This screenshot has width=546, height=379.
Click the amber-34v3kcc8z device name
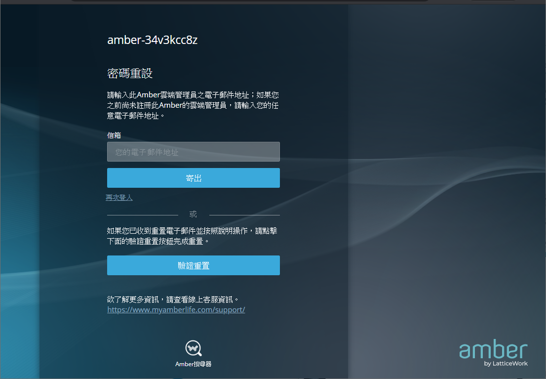152,40
